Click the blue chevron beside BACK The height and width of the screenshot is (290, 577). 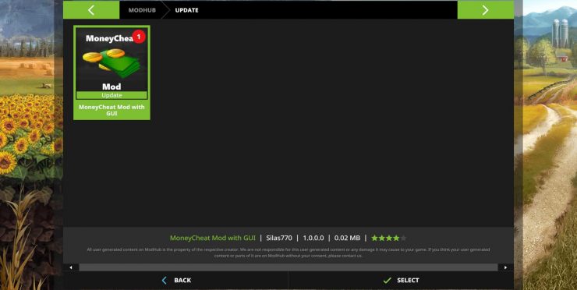coord(164,281)
